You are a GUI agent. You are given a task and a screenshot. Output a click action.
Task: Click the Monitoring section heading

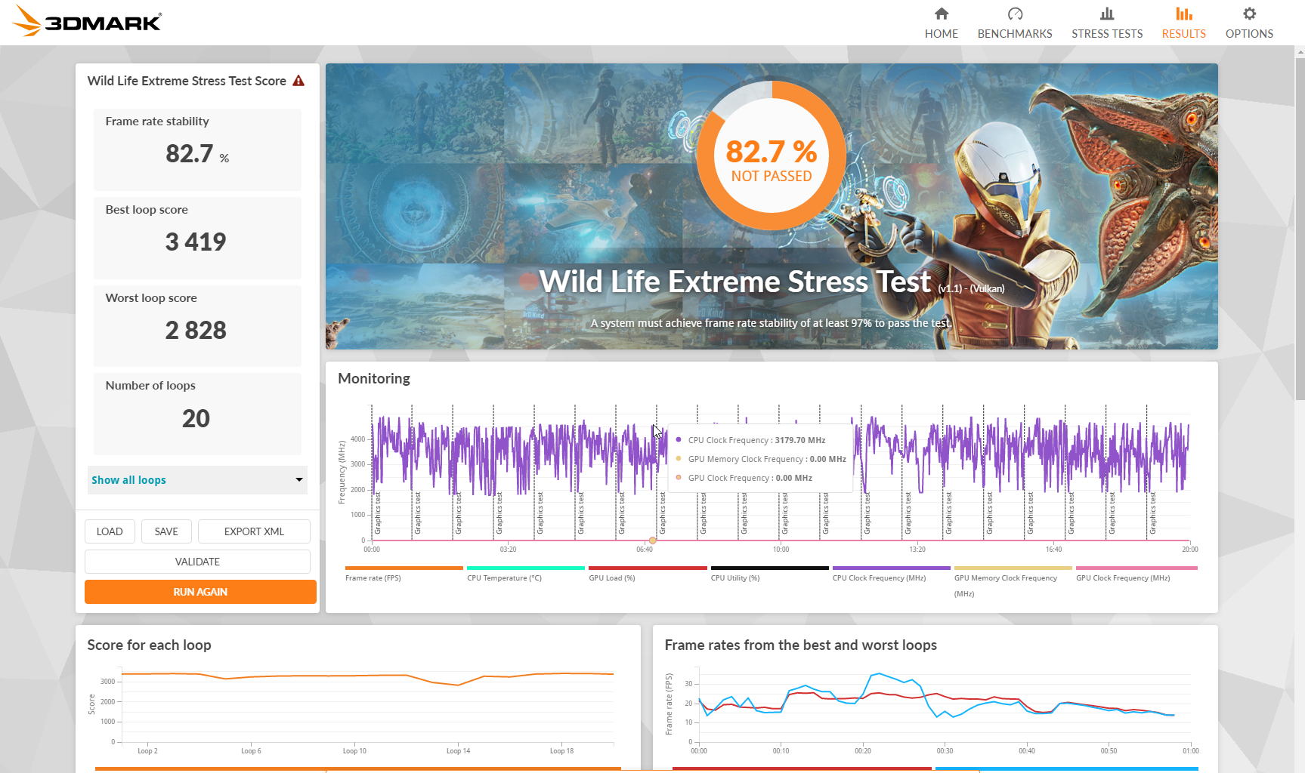pyautogui.click(x=374, y=378)
